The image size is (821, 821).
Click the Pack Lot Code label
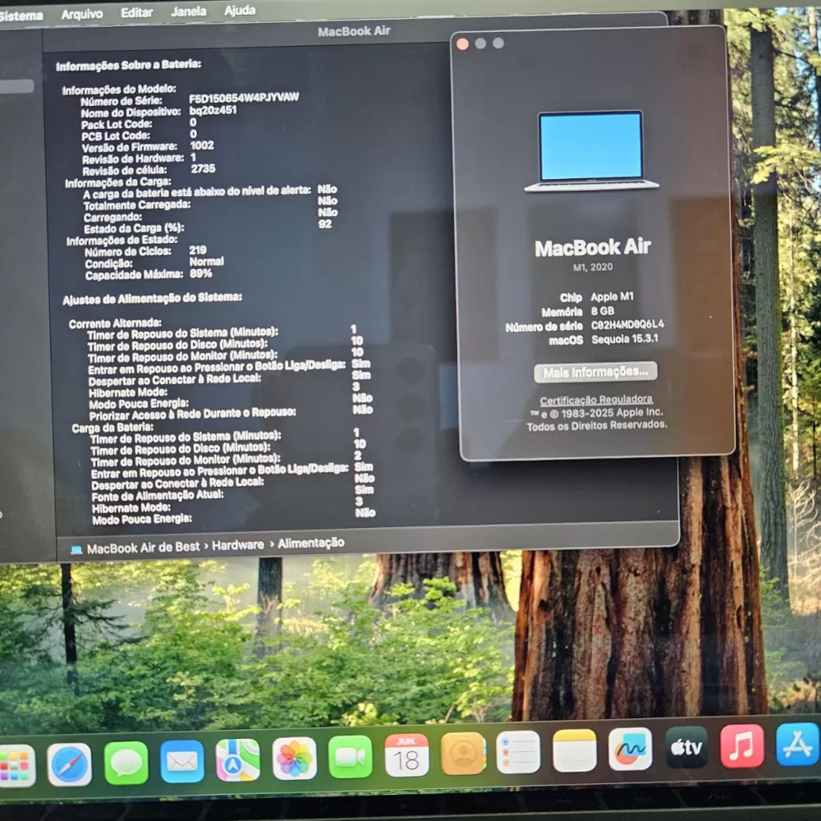tap(117, 124)
